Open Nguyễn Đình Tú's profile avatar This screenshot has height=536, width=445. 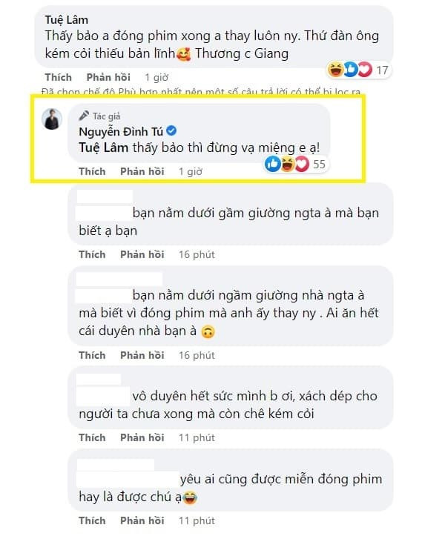coord(52,119)
